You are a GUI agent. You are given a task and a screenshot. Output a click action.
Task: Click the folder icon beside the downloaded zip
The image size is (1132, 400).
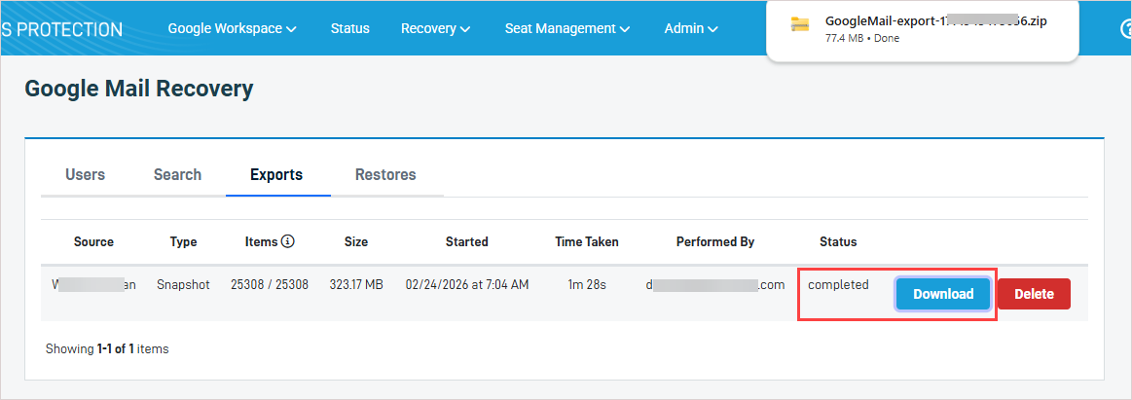click(800, 24)
